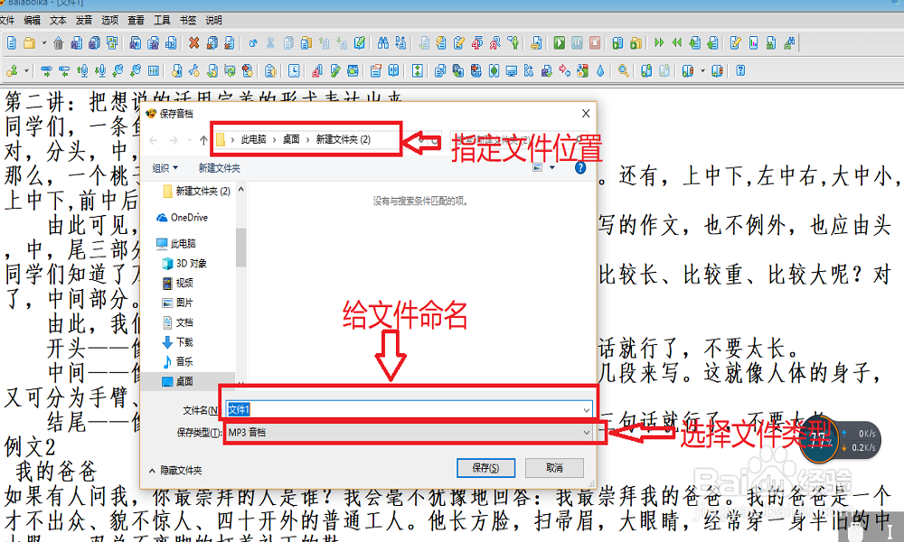Click the downward green microphone icon
The width and height of the screenshot is (904, 542).
pyautogui.click(x=100, y=70)
